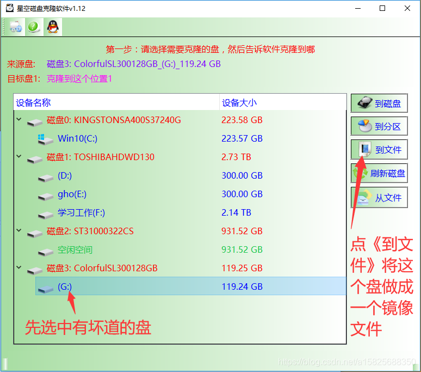Collapse the 磁盘0 KINGSTONSA400S37240G node
421x372 pixels.
19,119
